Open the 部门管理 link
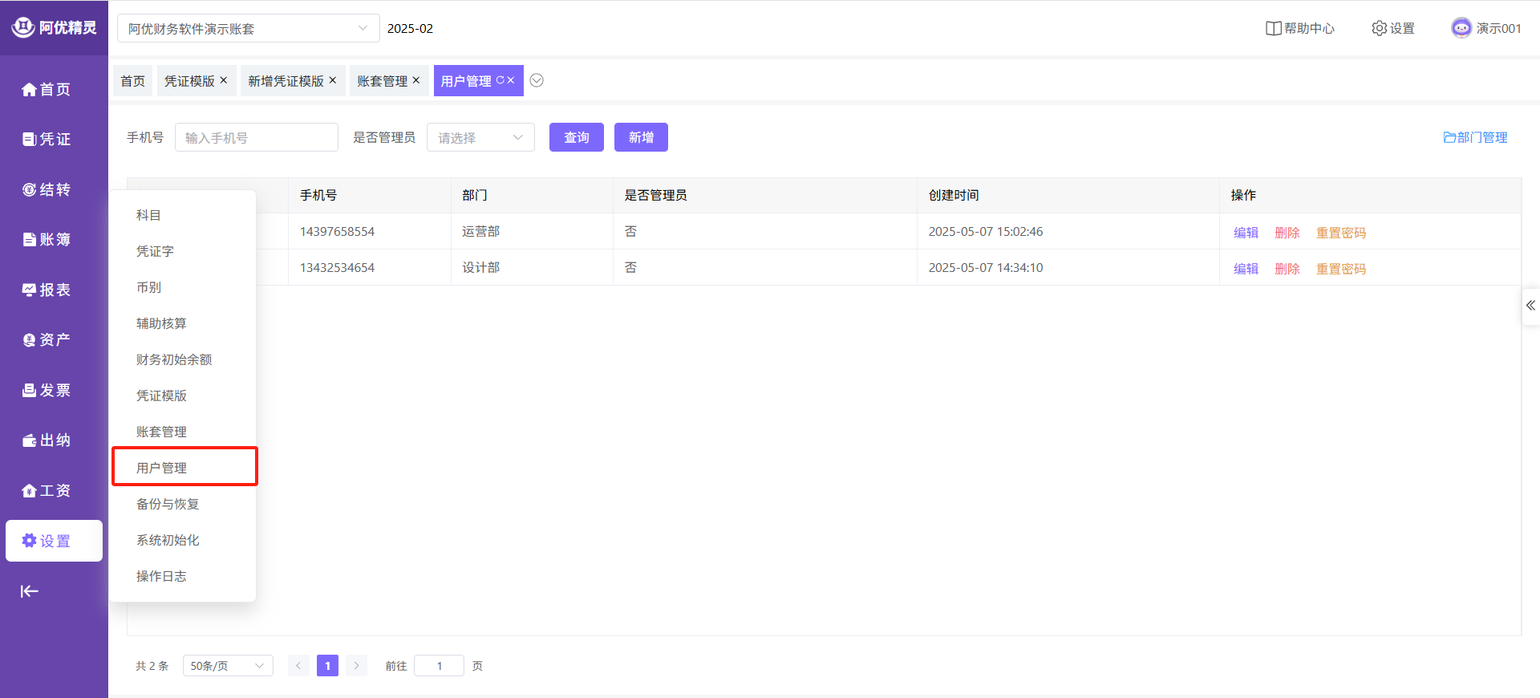The width and height of the screenshot is (1540, 698). click(x=1475, y=137)
